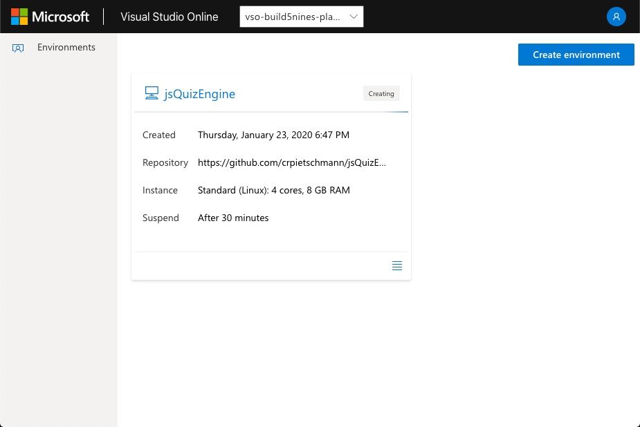Click the Suspend field label
The height and width of the screenshot is (427, 640).
(x=161, y=218)
